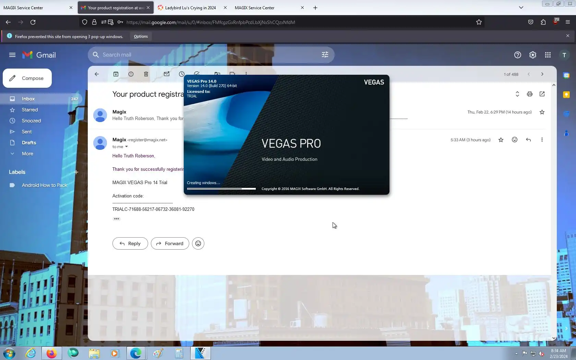This screenshot has height=360, width=576.
Task: Close the Your product registration tab
Action: click(x=148, y=8)
